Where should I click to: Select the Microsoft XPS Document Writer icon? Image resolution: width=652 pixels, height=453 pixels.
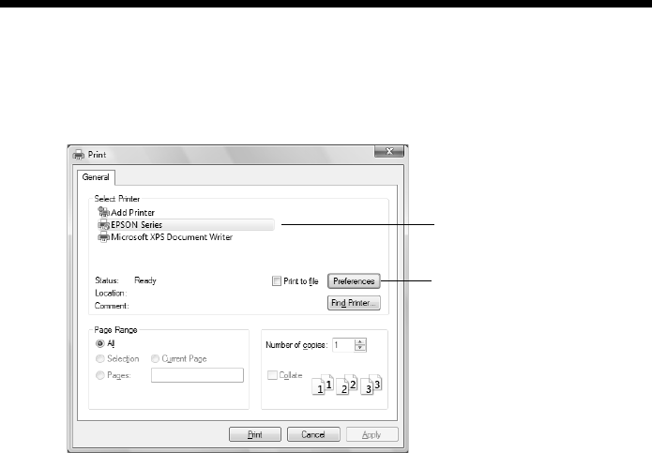click(x=103, y=237)
